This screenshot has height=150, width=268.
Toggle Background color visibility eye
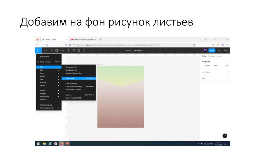coord(227,66)
